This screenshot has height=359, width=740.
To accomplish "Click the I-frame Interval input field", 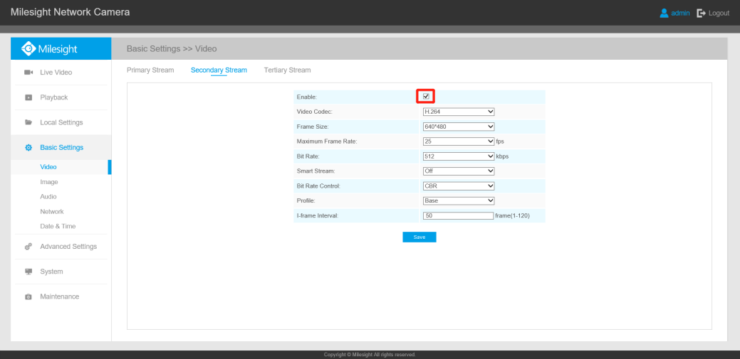I will tap(458, 216).
